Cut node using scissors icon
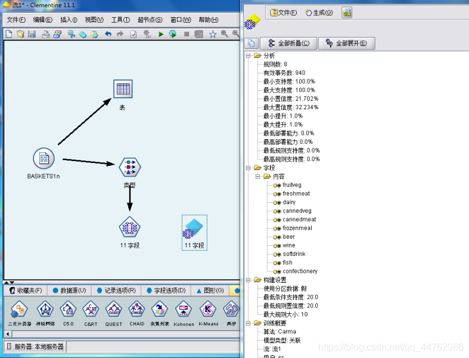469x358 pixels. point(71,34)
